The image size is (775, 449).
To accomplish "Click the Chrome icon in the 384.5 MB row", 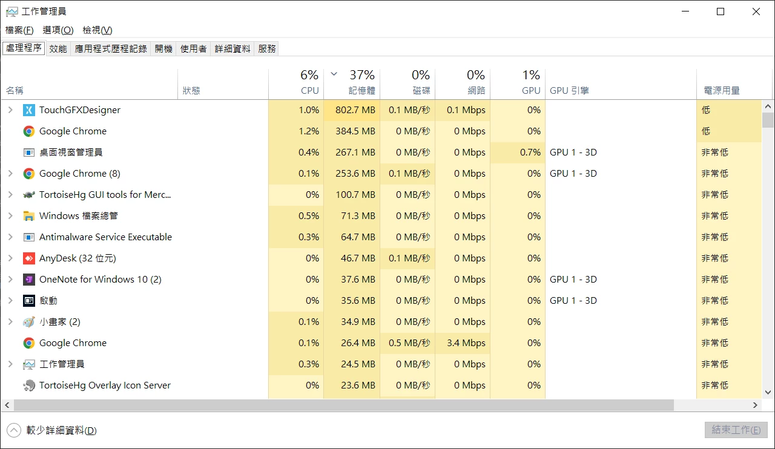I will tap(28, 131).
